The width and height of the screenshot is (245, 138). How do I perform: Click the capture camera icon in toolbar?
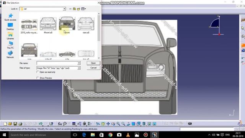[x=190, y=123]
